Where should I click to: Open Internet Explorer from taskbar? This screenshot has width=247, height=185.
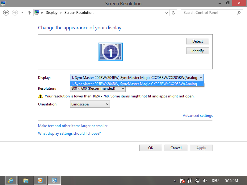pyautogui.click(x=11, y=180)
